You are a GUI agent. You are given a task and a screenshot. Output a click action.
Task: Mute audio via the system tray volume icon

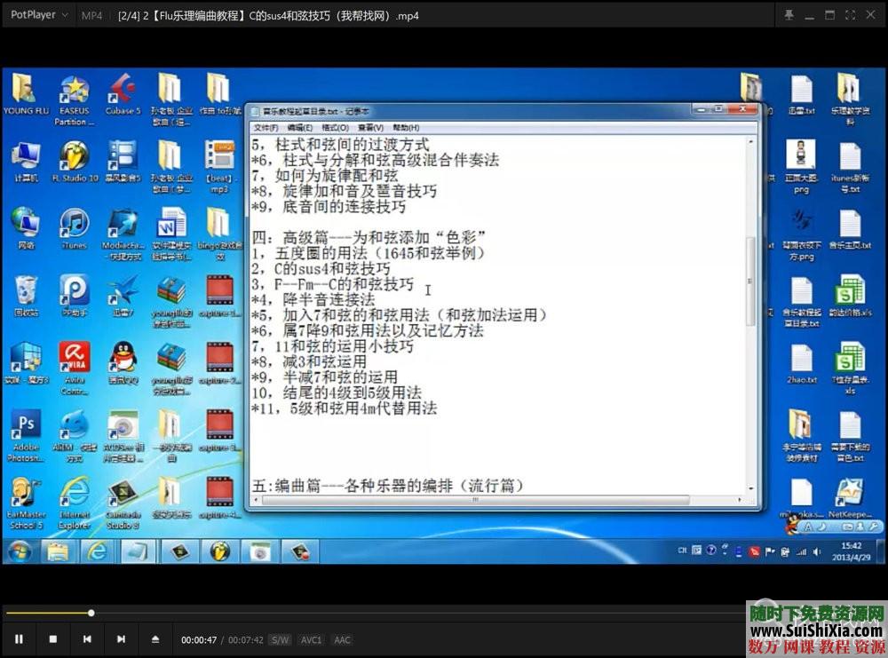pos(817,552)
